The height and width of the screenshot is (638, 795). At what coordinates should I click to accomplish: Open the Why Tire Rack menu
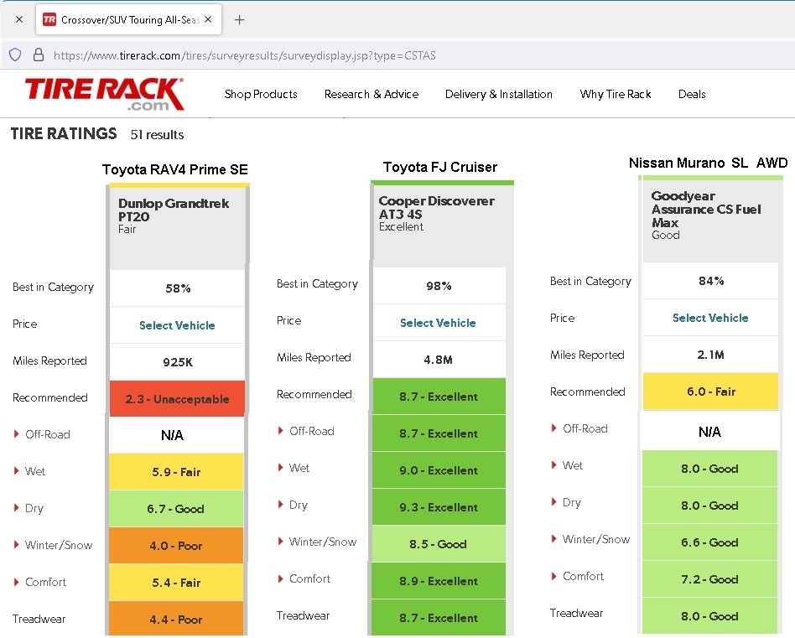615,94
